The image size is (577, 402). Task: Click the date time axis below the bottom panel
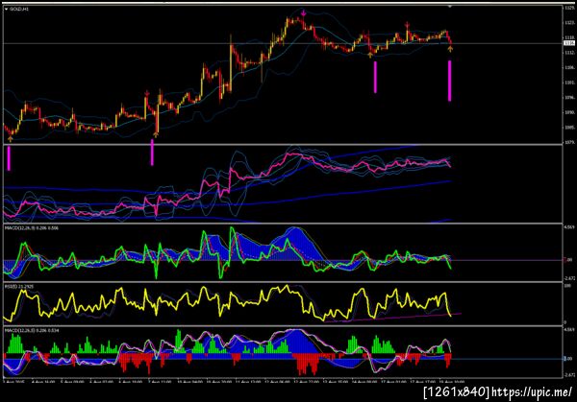234,382
